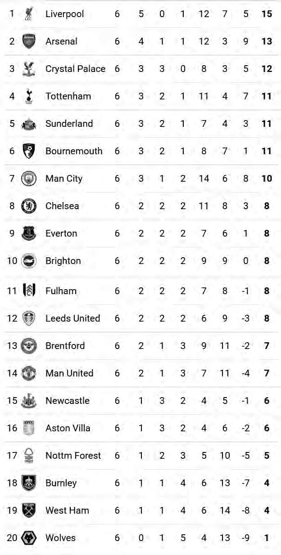This screenshot has height=555, width=281.
Task: Click the Man United club crest
Action: point(29,373)
